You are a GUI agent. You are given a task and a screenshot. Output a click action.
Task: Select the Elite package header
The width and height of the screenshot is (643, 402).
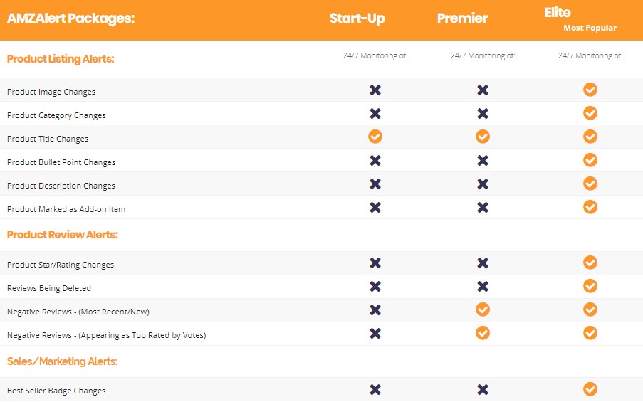pos(558,13)
